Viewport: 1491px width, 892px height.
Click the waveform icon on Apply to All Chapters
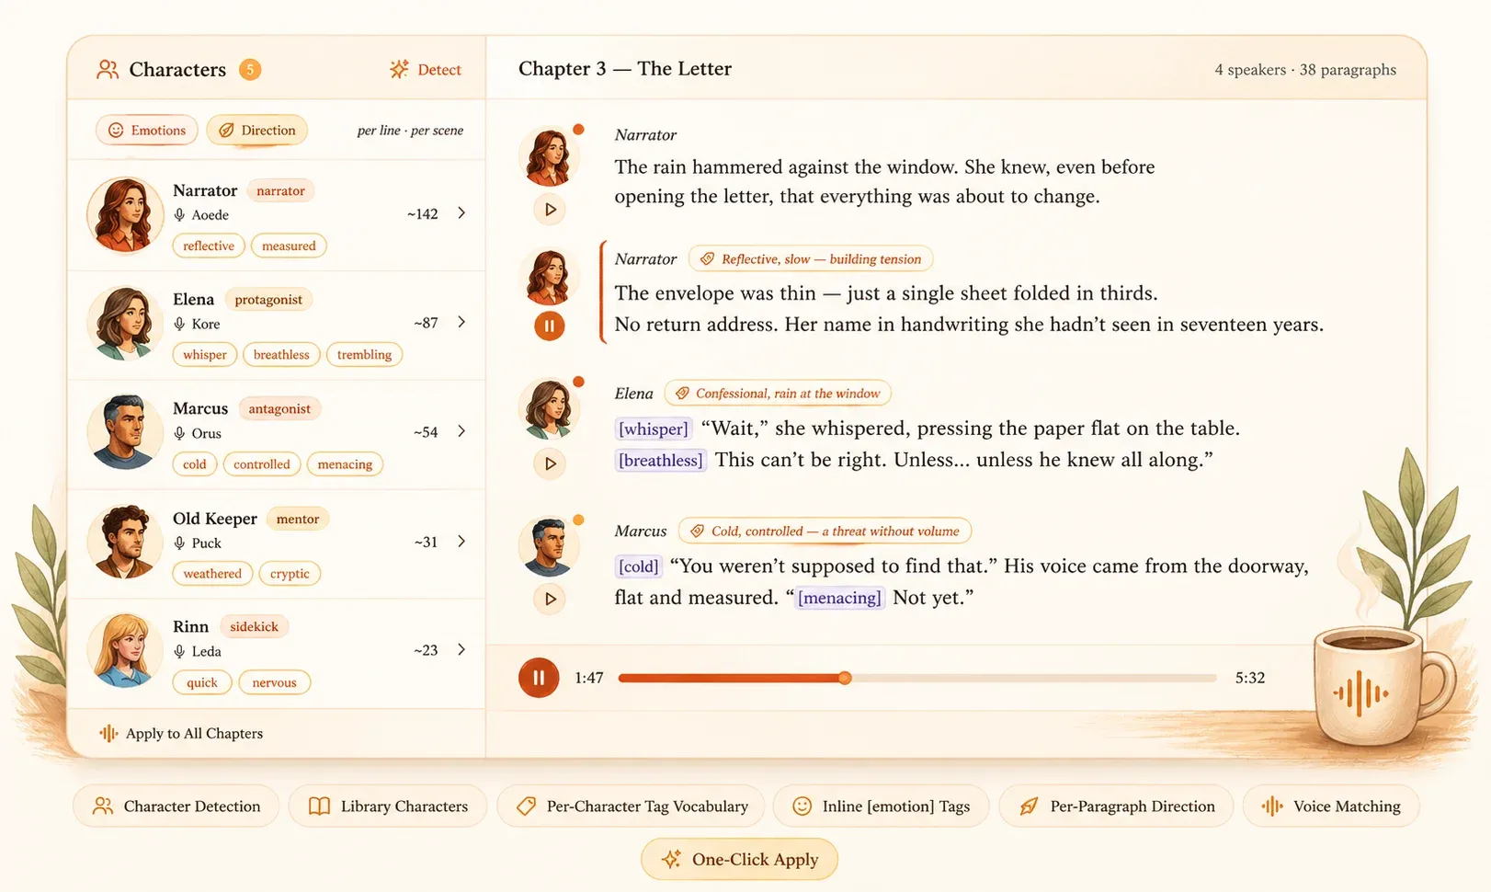pyautogui.click(x=108, y=733)
